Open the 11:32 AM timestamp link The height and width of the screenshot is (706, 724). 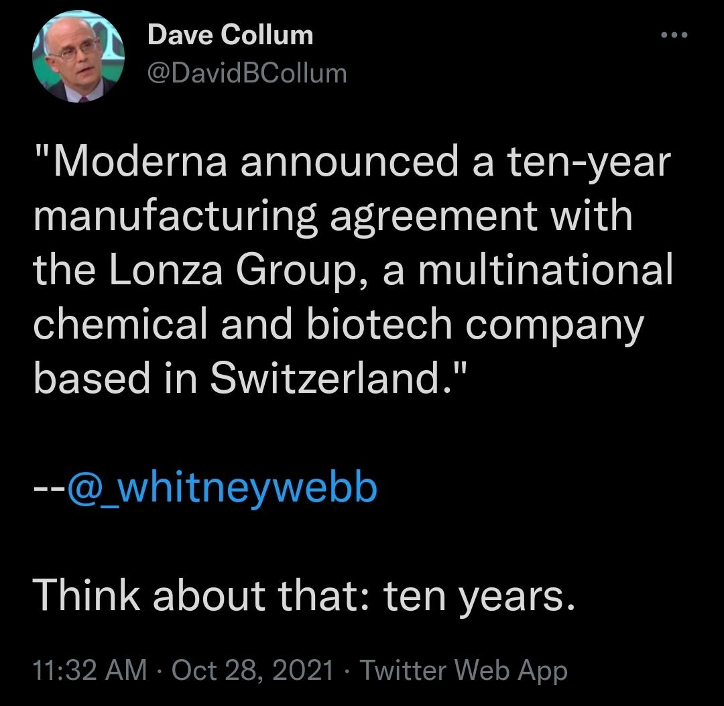coord(90,670)
